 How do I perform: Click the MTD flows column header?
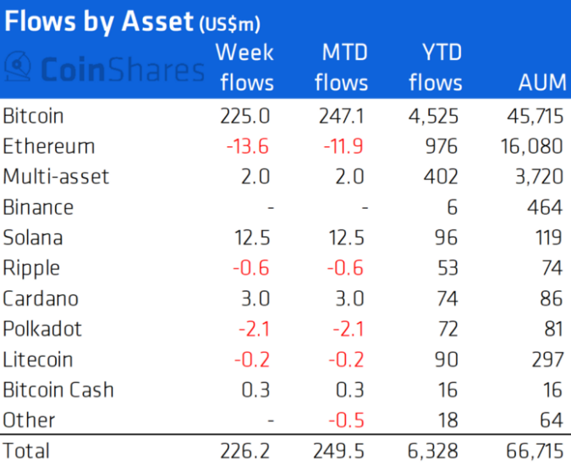344,68
